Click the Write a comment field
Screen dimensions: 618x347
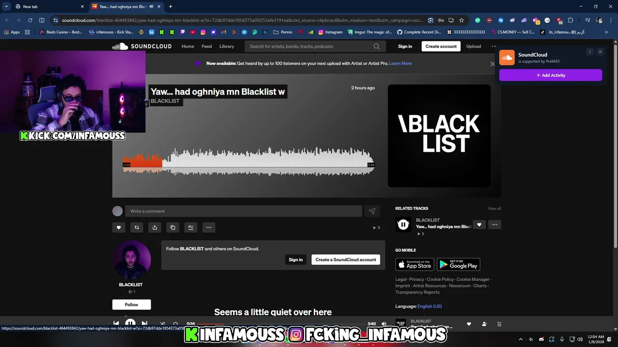click(243, 211)
